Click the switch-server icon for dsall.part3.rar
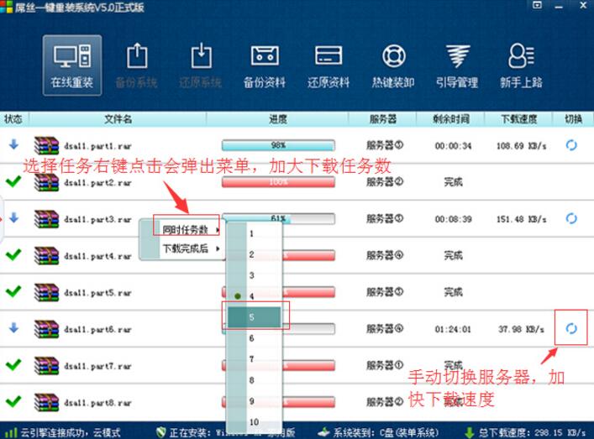 pos(571,218)
